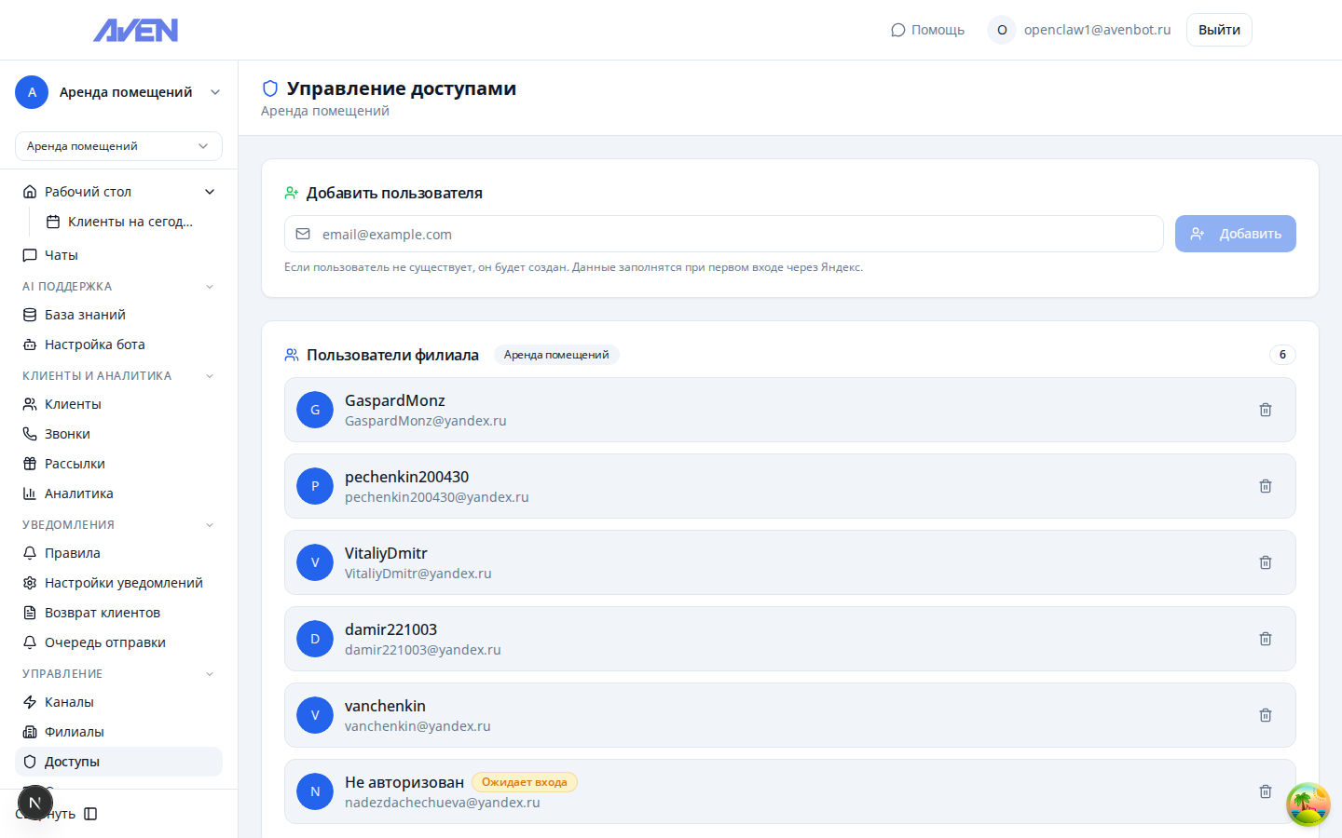Open Настройка бота via its robot icon

coord(29,345)
